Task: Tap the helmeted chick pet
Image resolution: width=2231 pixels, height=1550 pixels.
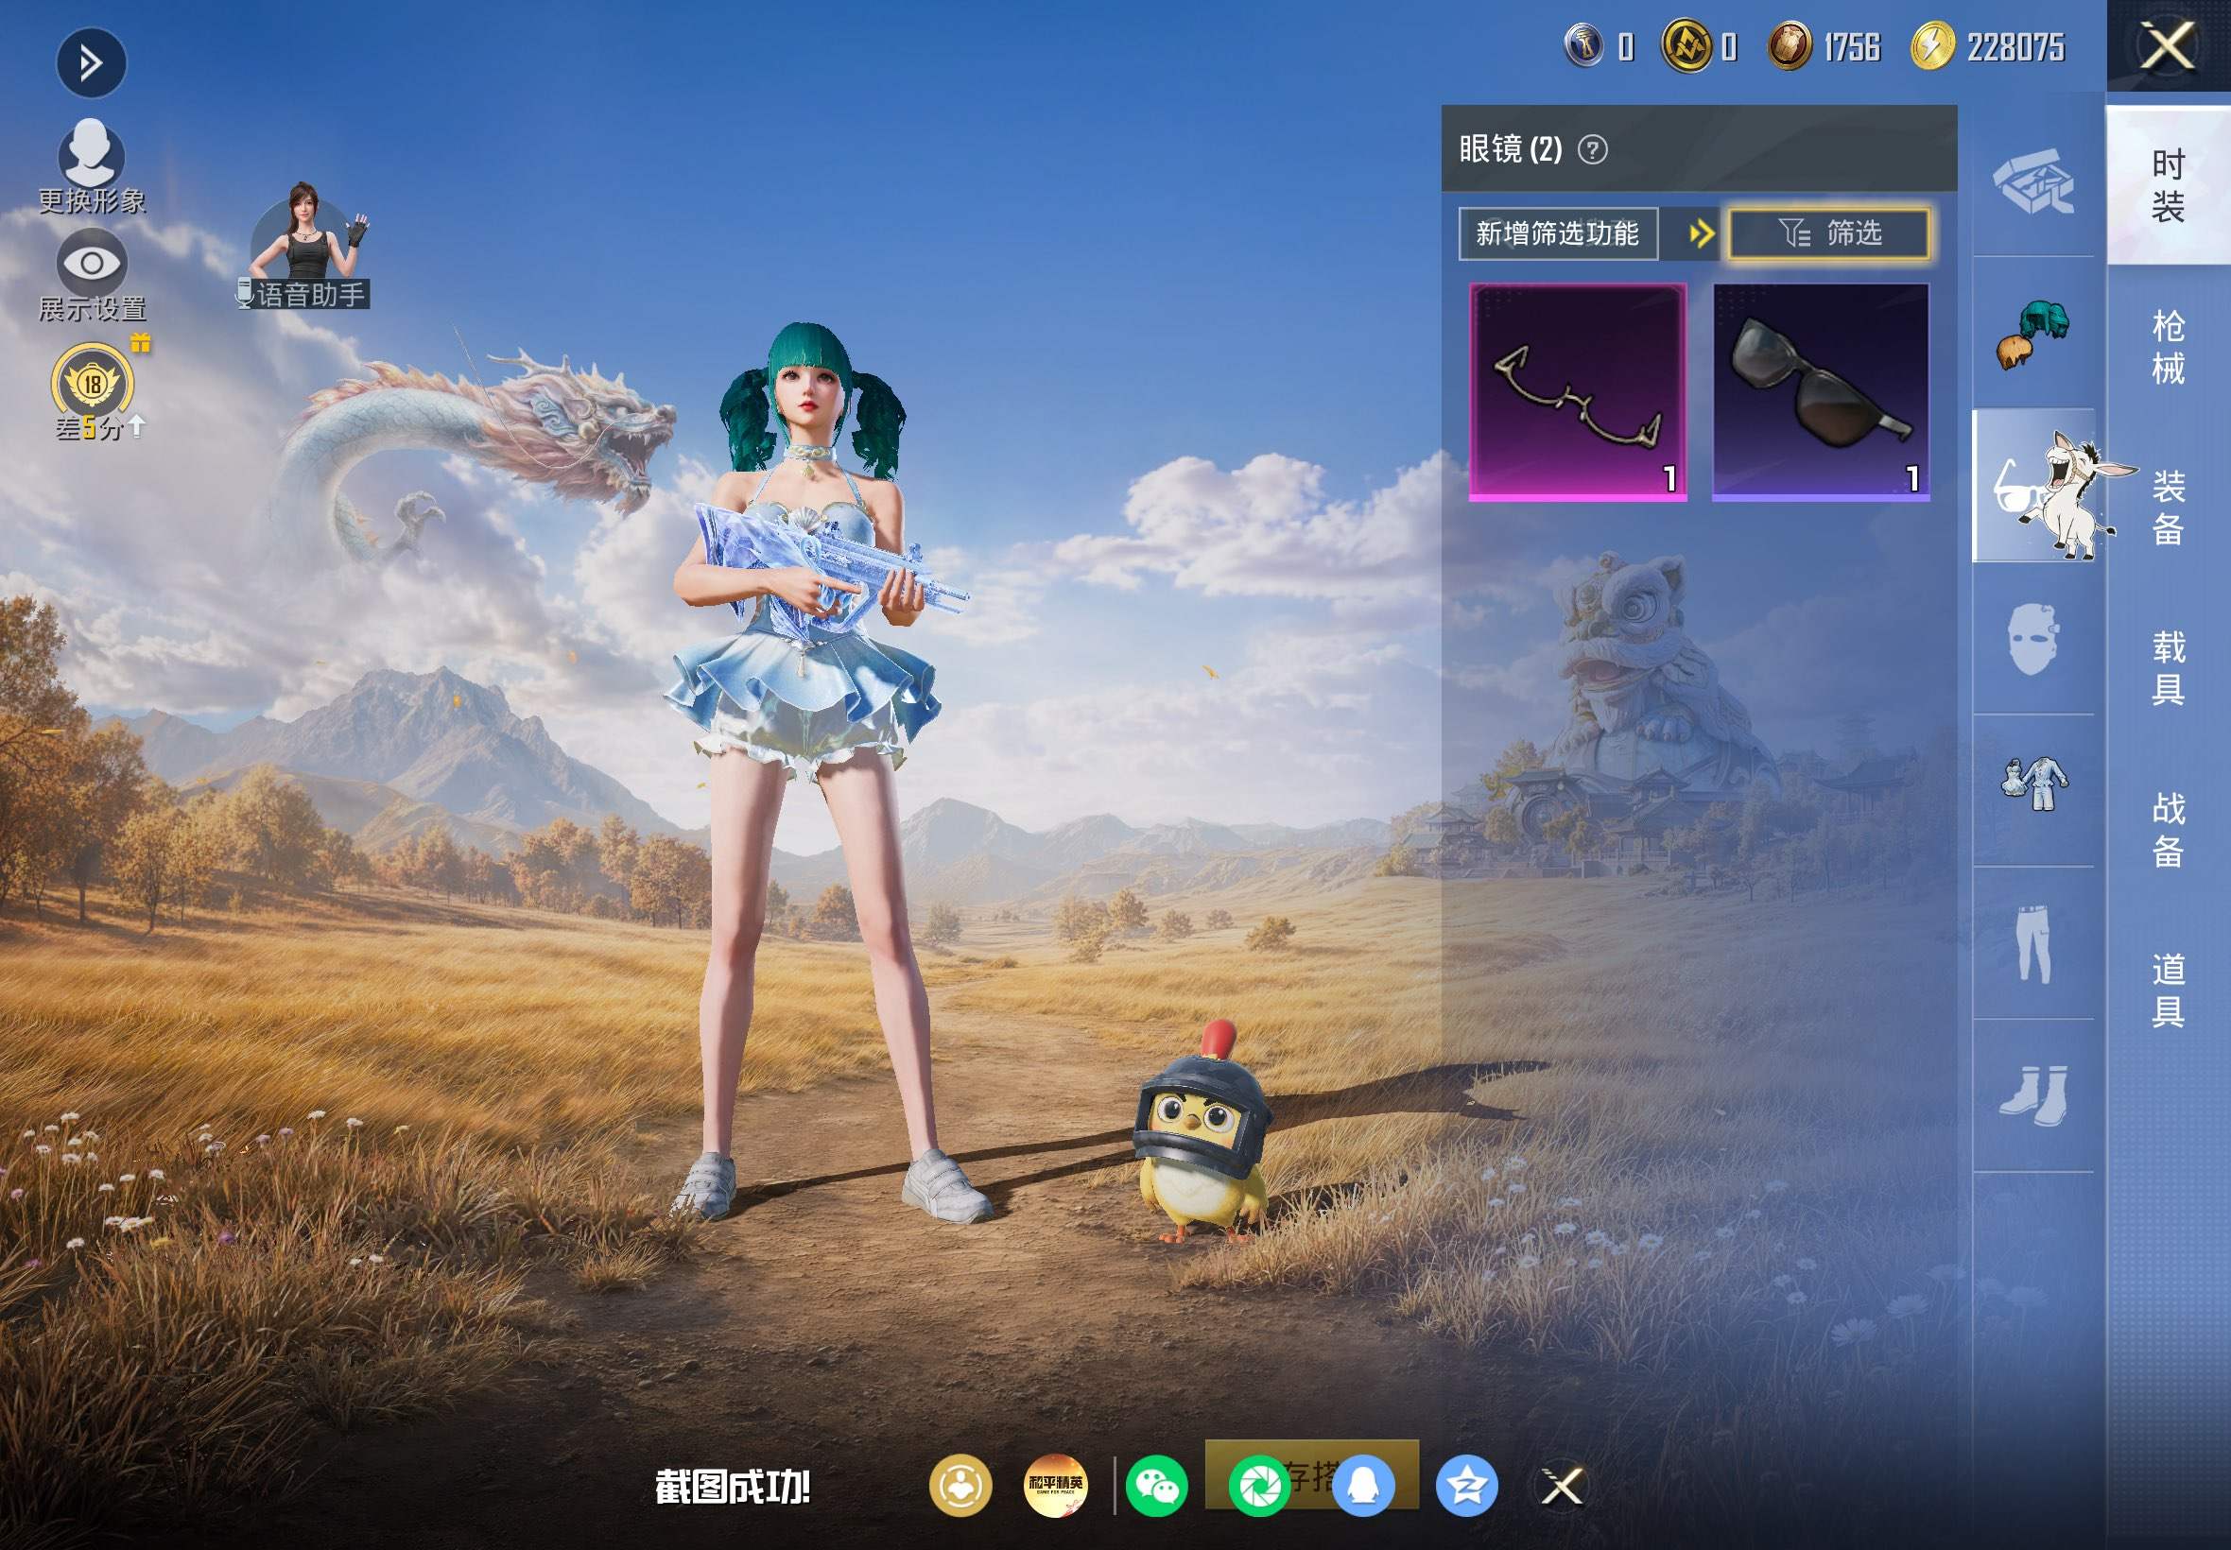Action: coord(1202,1133)
